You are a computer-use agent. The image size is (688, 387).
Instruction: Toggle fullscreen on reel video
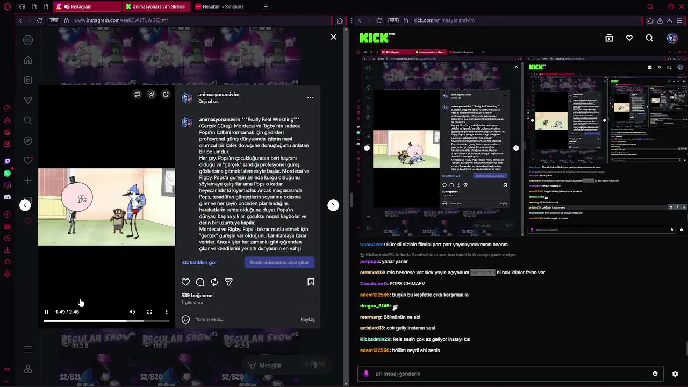point(149,312)
